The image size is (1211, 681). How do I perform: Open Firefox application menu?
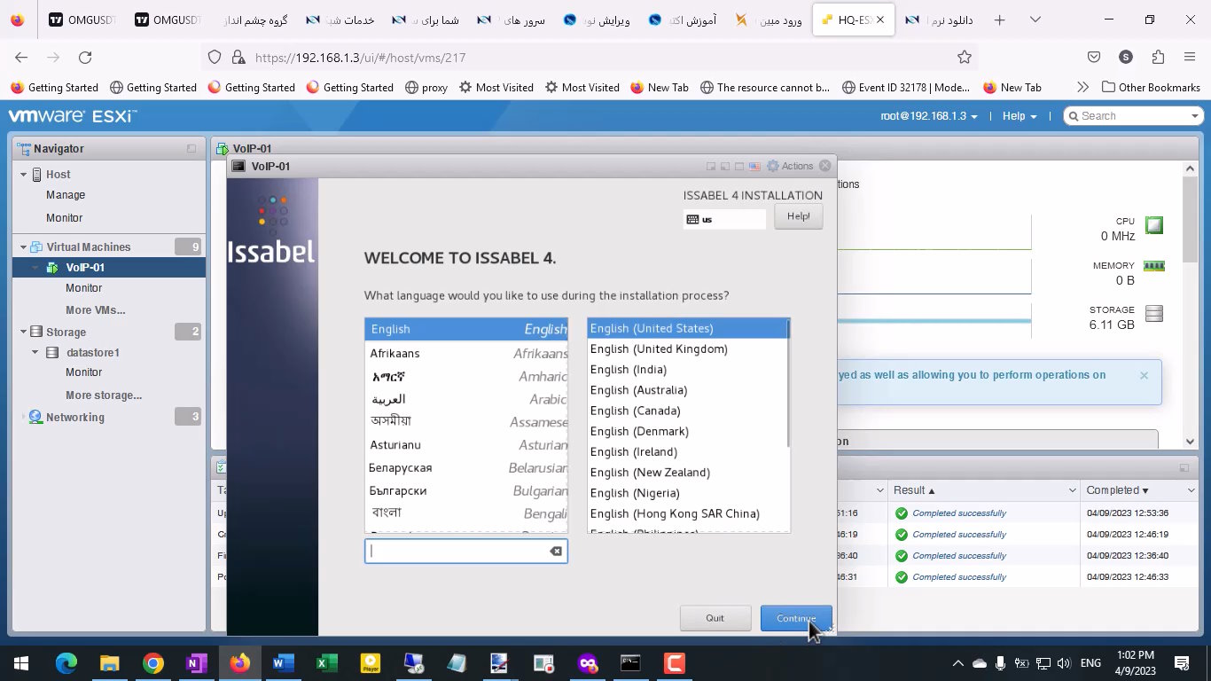[x=1190, y=58]
